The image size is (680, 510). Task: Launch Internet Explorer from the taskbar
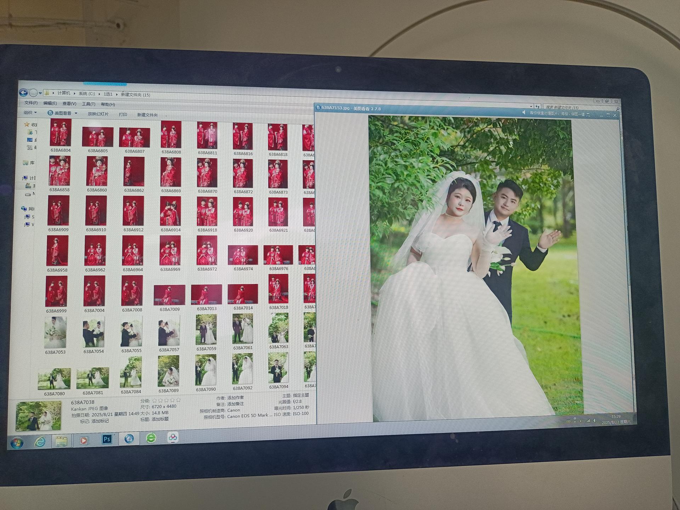tap(39, 441)
